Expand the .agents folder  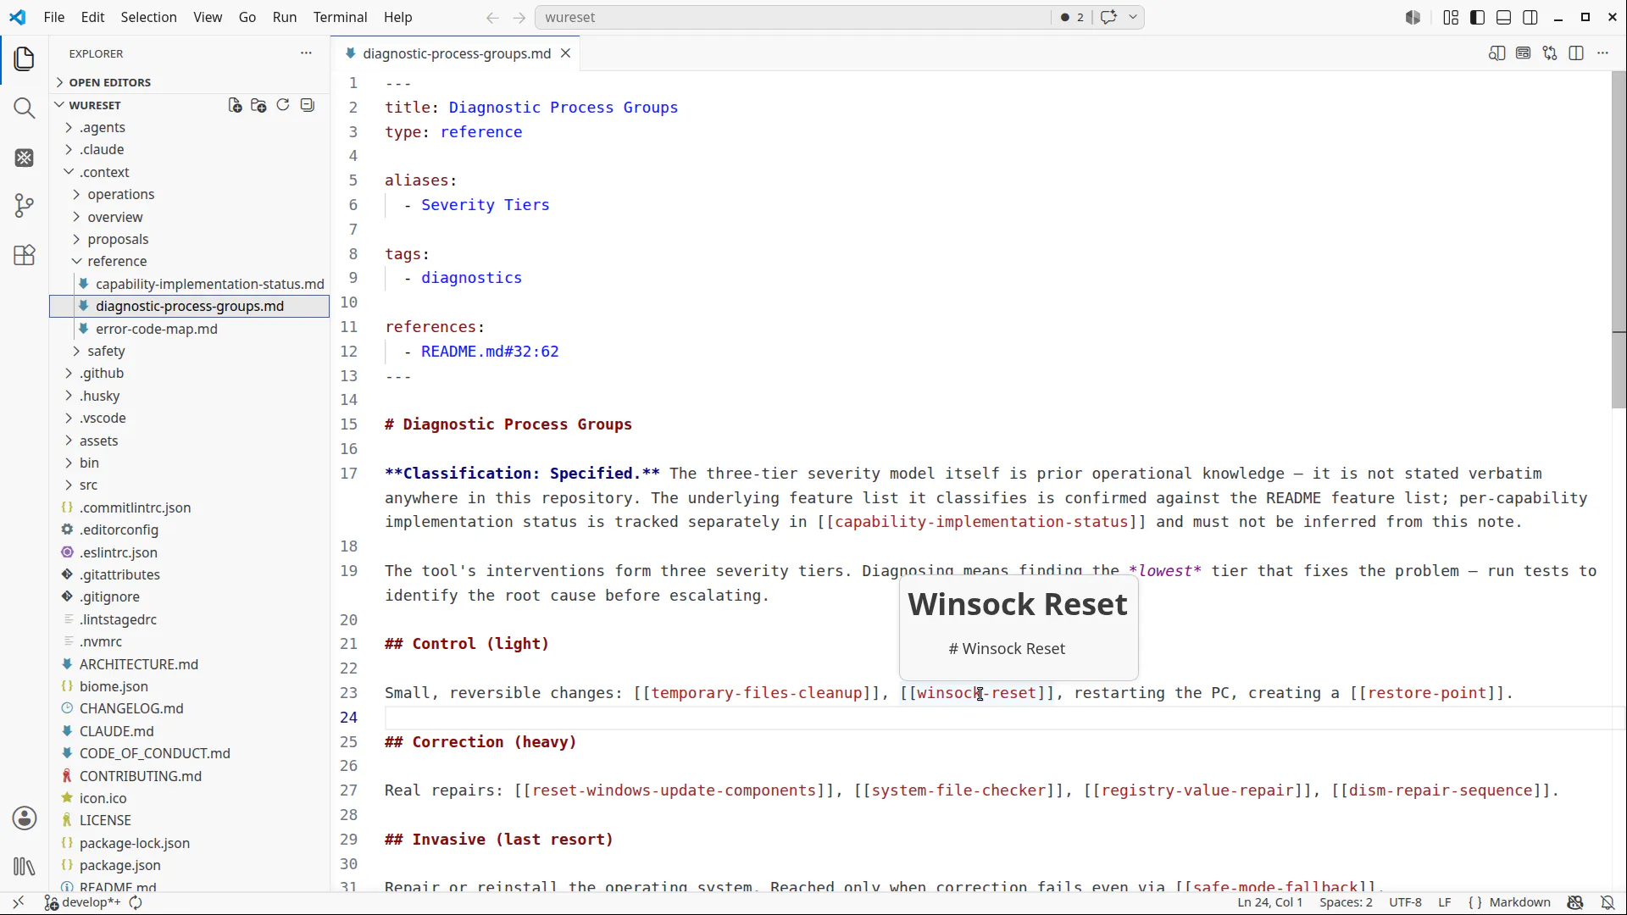(102, 127)
